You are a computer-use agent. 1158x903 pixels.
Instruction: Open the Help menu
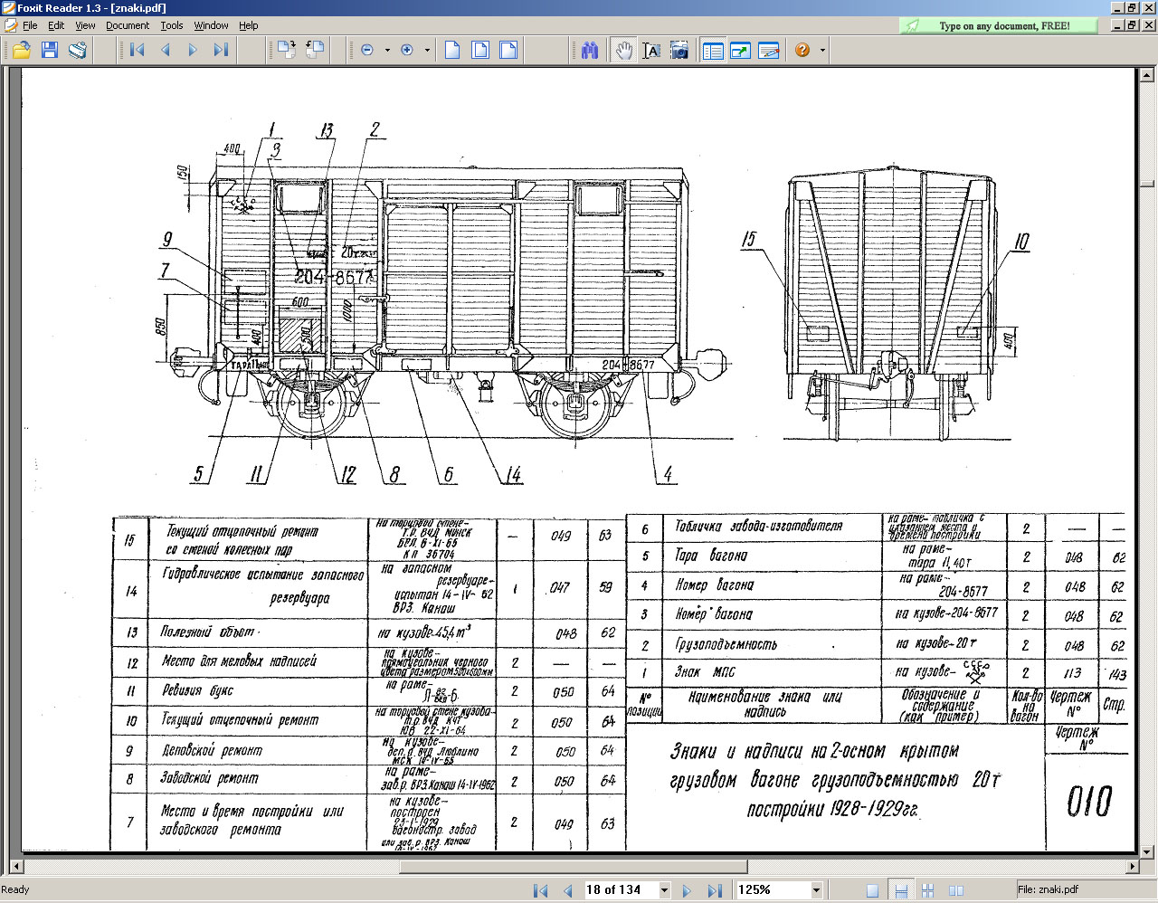pos(249,25)
